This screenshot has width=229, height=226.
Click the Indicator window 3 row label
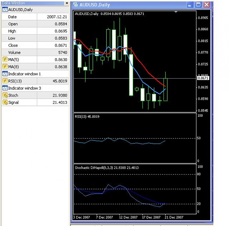[25, 88]
